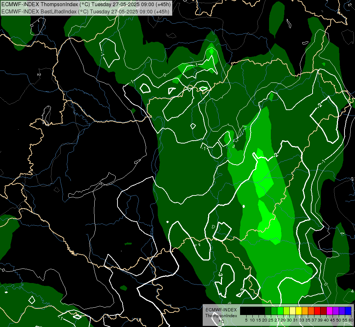Select the purple 45-50 legend swatch

336,311
